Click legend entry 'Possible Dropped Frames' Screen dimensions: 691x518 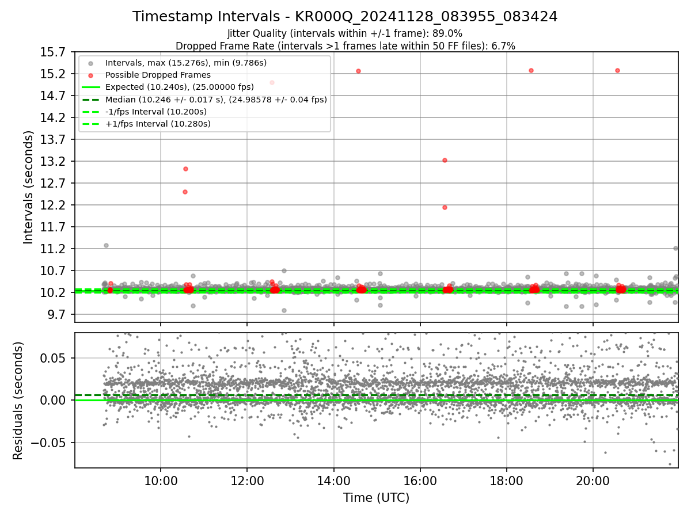pos(158,75)
